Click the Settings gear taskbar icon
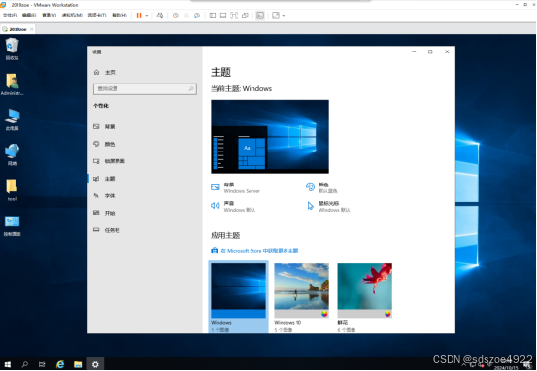Screen dimensions: 537x371 click(95, 364)
